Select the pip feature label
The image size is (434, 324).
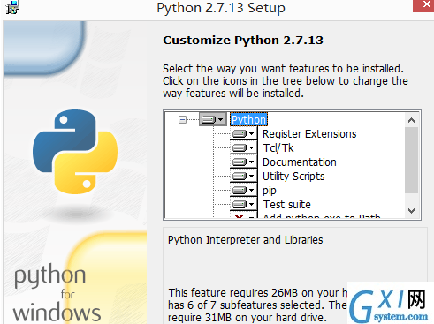270,191
